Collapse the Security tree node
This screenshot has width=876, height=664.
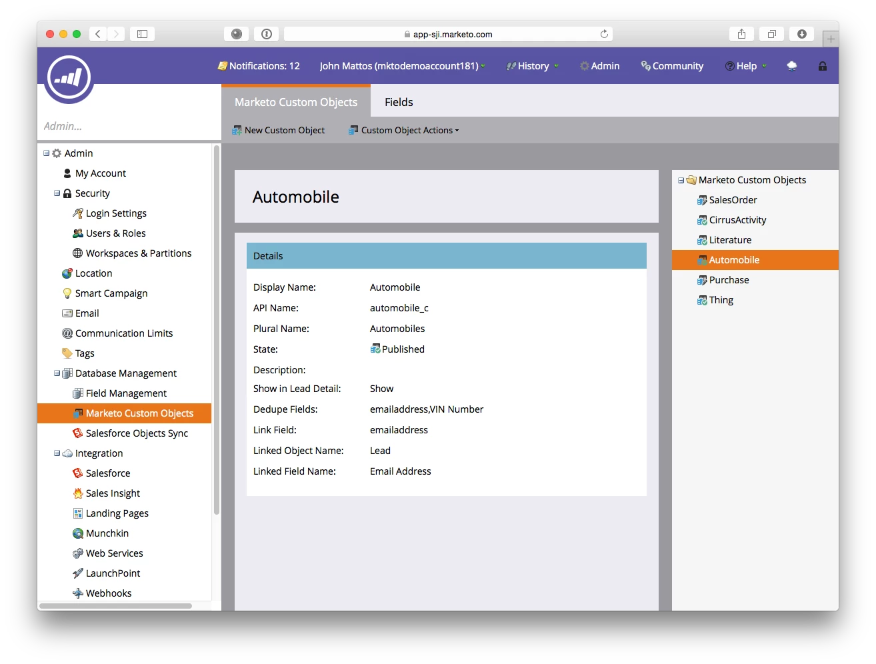(x=57, y=193)
